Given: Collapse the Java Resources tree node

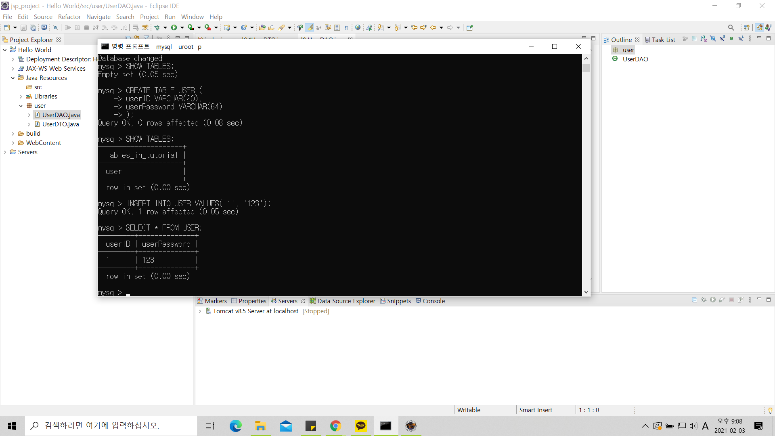Looking at the screenshot, I should tap(13, 78).
